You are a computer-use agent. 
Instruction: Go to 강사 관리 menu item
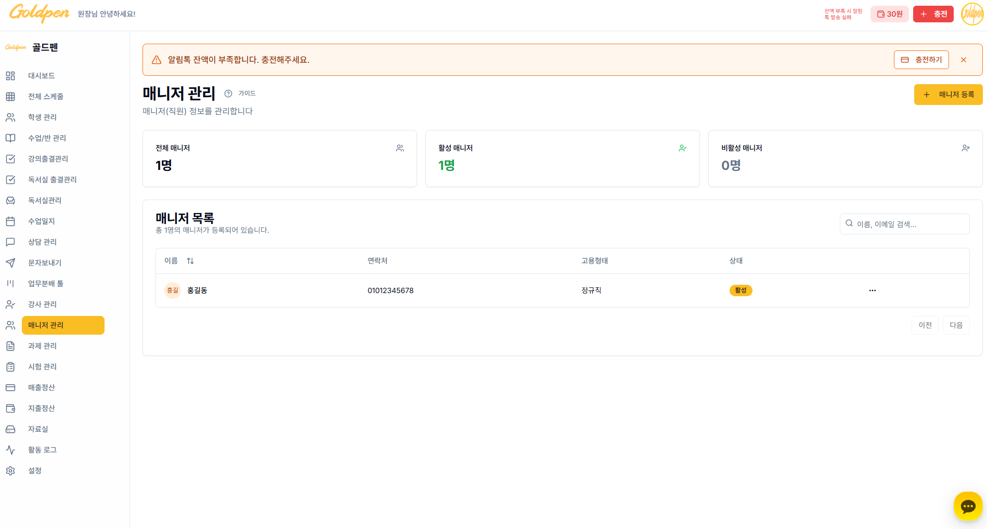tap(42, 305)
